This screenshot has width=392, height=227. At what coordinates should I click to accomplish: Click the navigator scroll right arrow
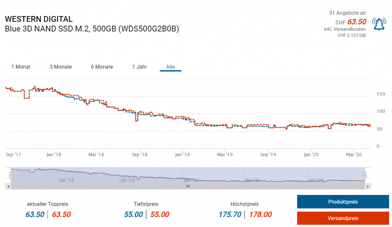pos(368,187)
